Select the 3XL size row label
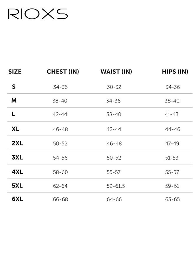 point(17,158)
